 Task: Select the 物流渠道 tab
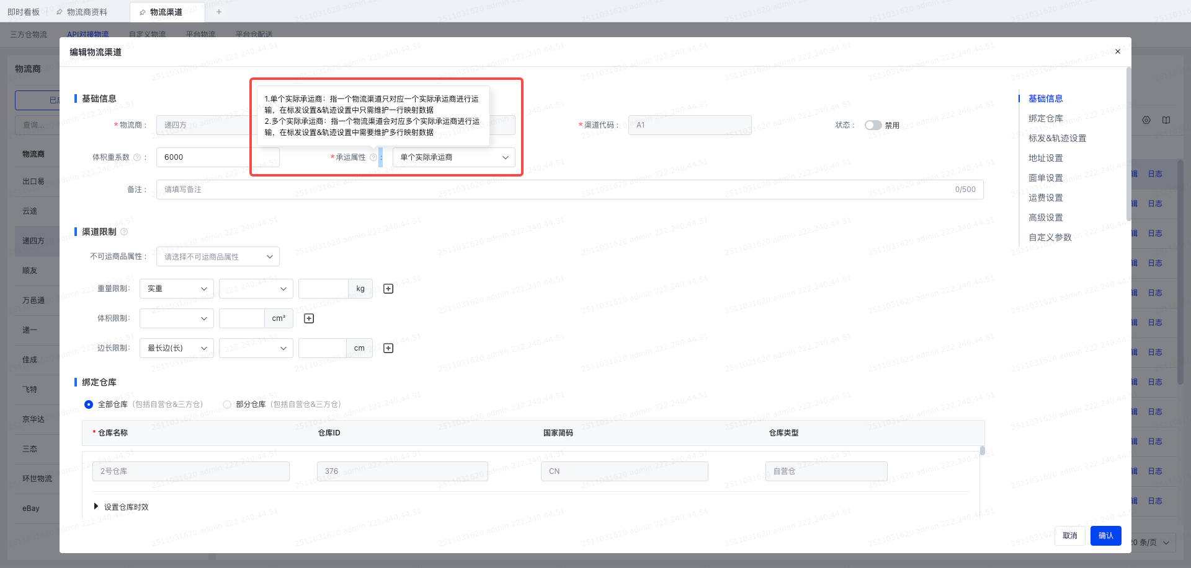(x=166, y=12)
